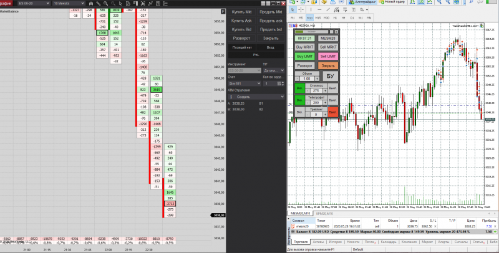
Task: Open the Календарь tab in terminal
Action: [x=389, y=242]
